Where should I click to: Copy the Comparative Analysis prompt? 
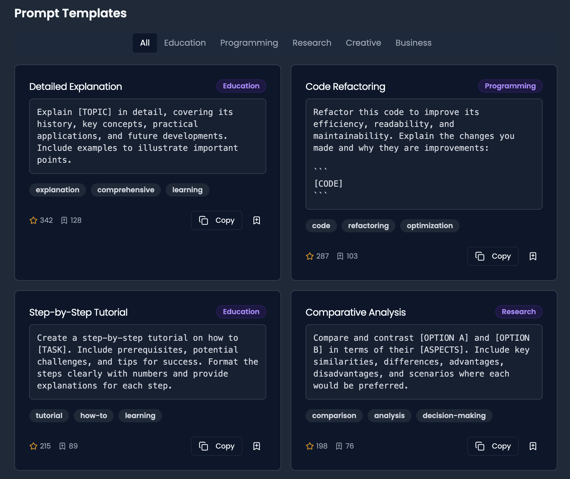[493, 446]
